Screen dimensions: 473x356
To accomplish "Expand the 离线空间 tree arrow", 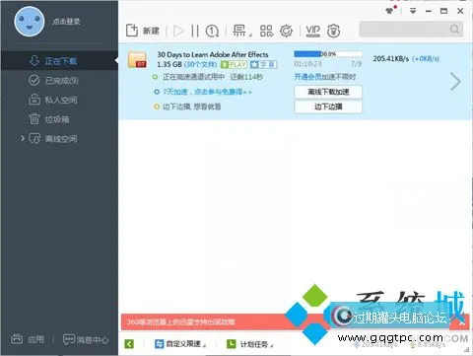I will pyautogui.click(x=23, y=138).
